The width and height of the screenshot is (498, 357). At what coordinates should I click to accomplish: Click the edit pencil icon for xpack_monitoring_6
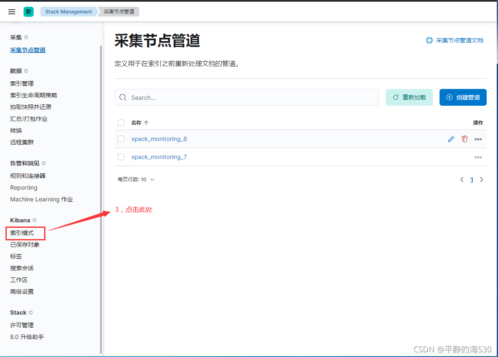451,139
